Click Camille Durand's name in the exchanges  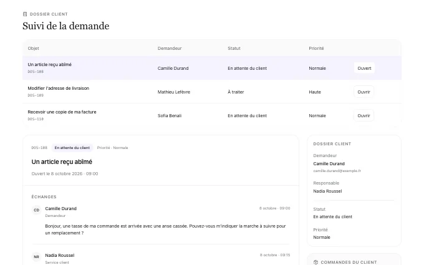point(61,208)
